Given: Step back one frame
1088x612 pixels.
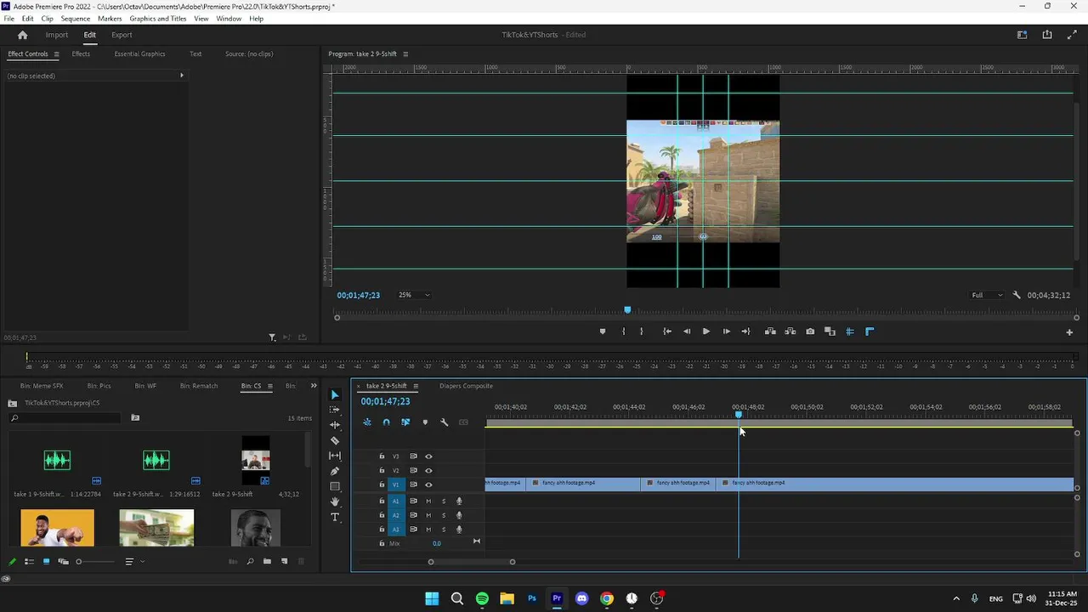Looking at the screenshot, I should pyautogui.click(x=687, y=331).
